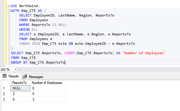Click the UNION keyword in the query

pyautogui.click(x=24, y=29)
